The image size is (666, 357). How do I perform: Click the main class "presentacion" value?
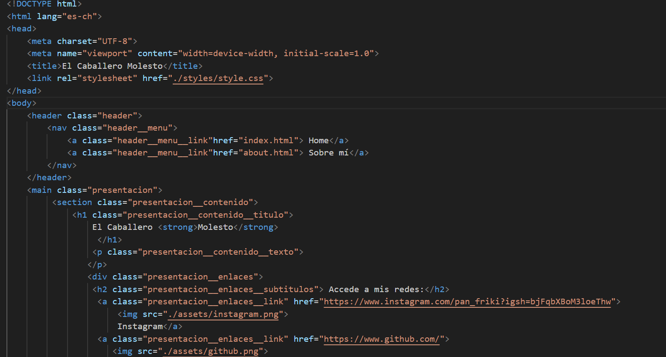coord(122,190)
